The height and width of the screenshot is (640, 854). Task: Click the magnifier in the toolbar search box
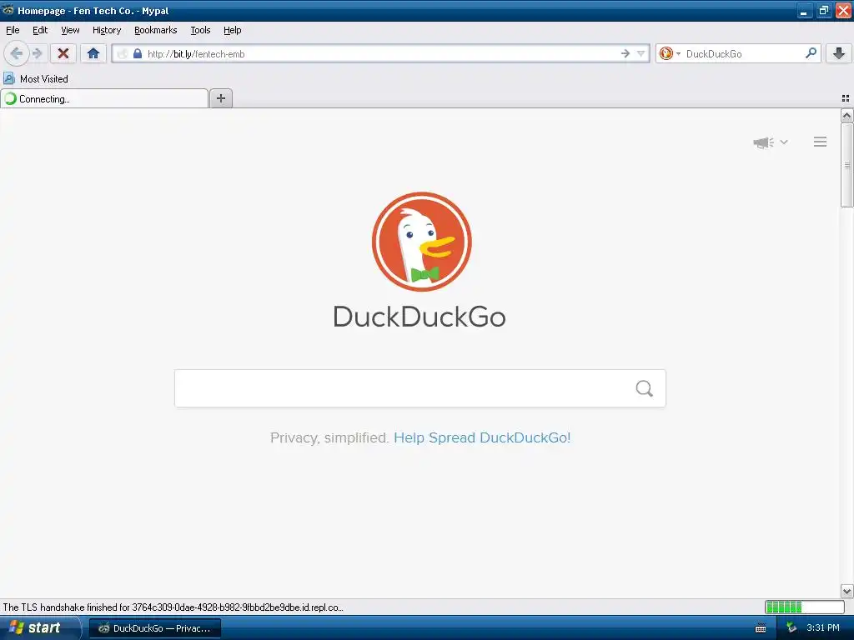tap(811, 52)
